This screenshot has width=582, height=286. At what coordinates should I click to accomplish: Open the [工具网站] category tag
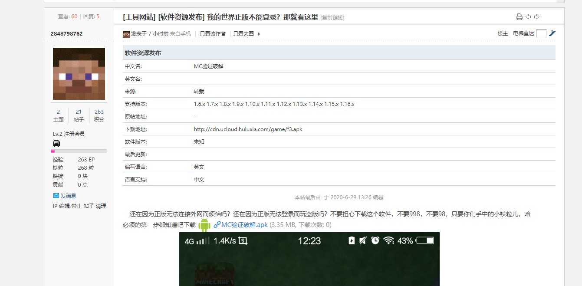click(139, 17)
